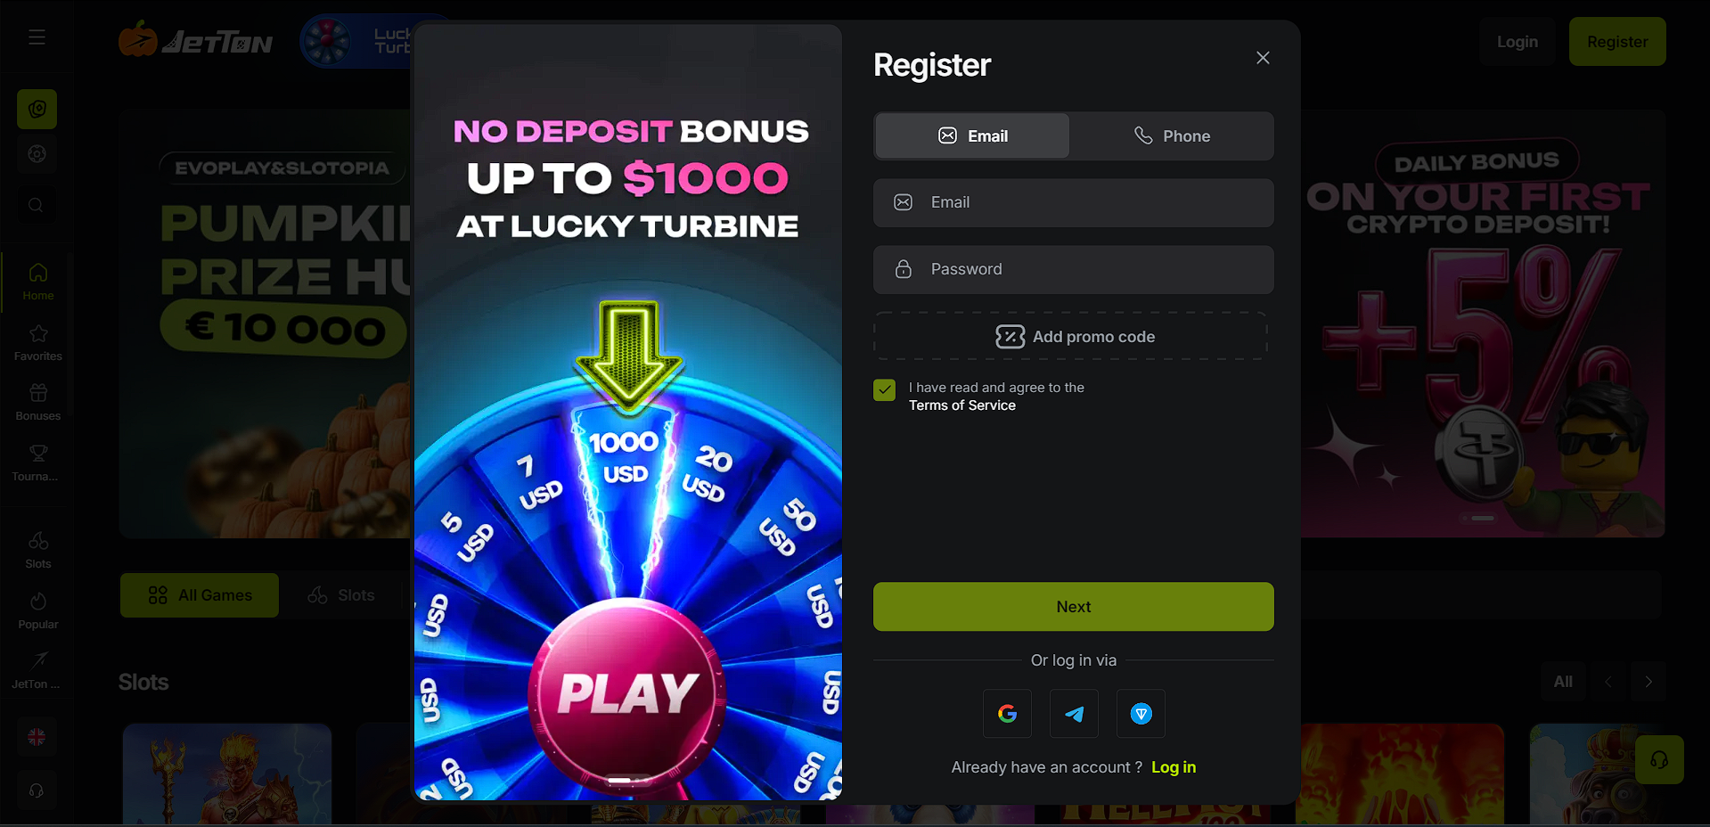
Task: Advance slots carousel with right chevron
Action: coord(1649,682)
